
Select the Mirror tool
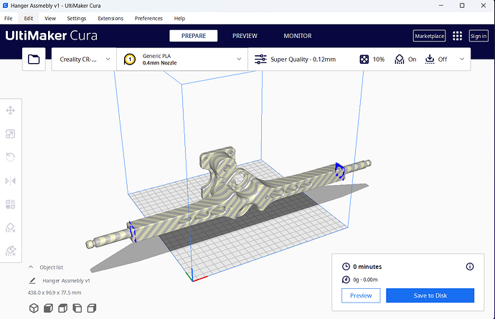coord(11,181)
